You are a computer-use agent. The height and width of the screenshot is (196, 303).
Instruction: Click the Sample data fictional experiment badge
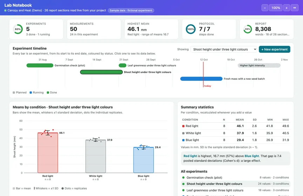(131, 10)
